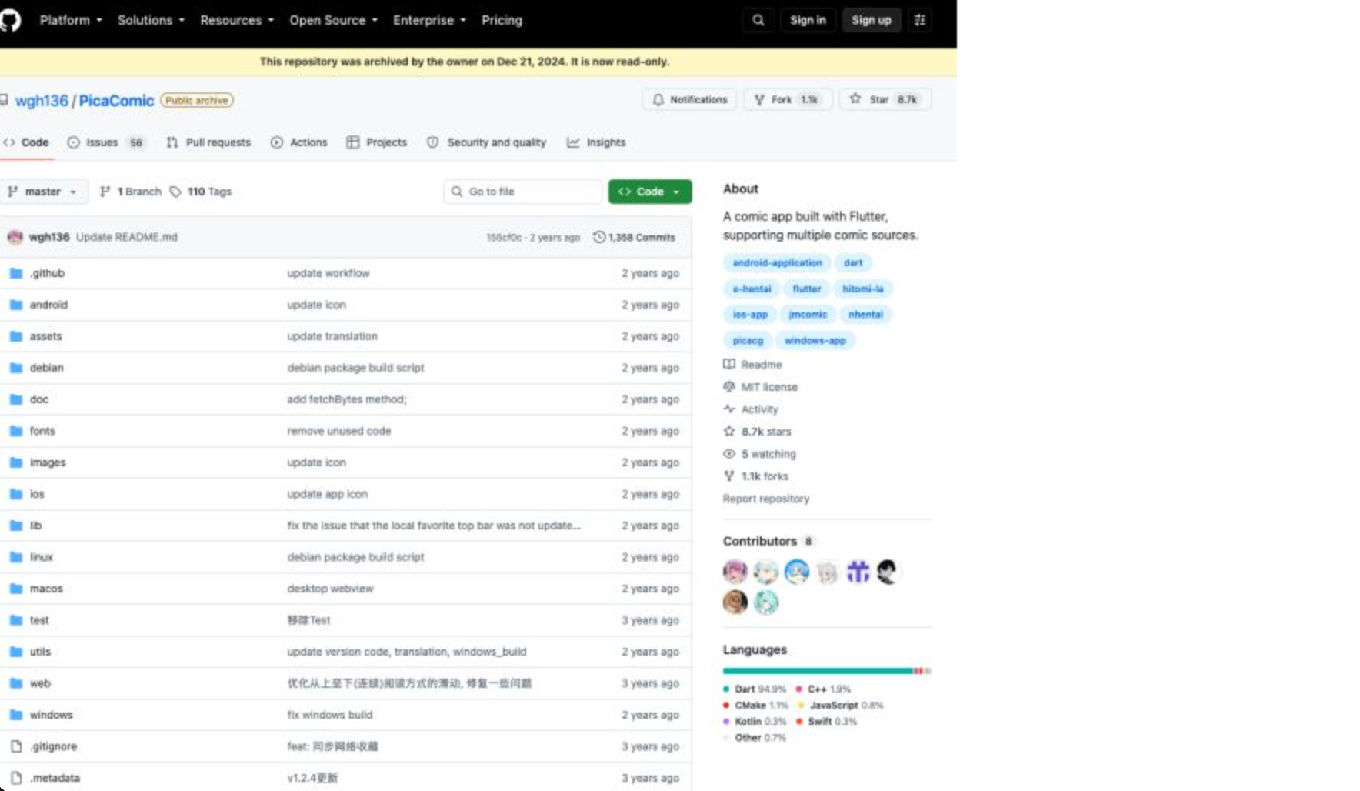Star the PicaComic repository
The width and height of the screenshot is (1360, 791).
(885, 99)
